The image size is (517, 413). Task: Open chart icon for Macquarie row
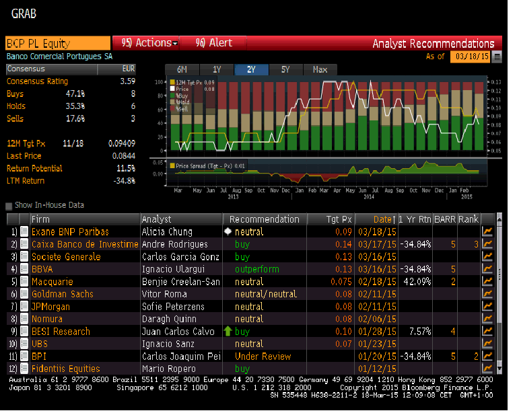[x=487, y=282]
